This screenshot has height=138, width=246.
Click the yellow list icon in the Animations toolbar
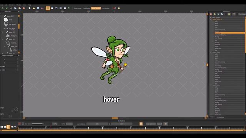coord(229,14)
